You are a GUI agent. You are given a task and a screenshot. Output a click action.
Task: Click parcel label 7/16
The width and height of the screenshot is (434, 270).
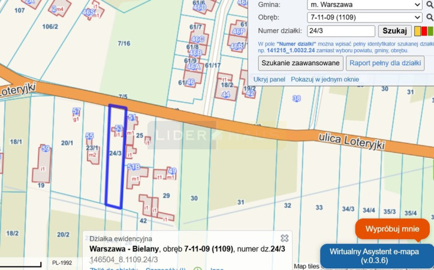(123, 43)
